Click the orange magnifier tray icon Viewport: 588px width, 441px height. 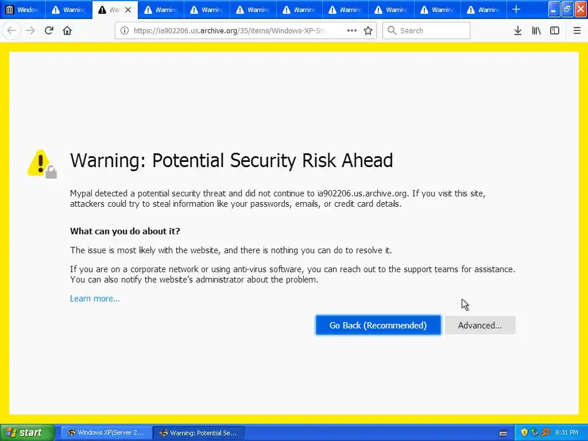(x=546, y=433)
